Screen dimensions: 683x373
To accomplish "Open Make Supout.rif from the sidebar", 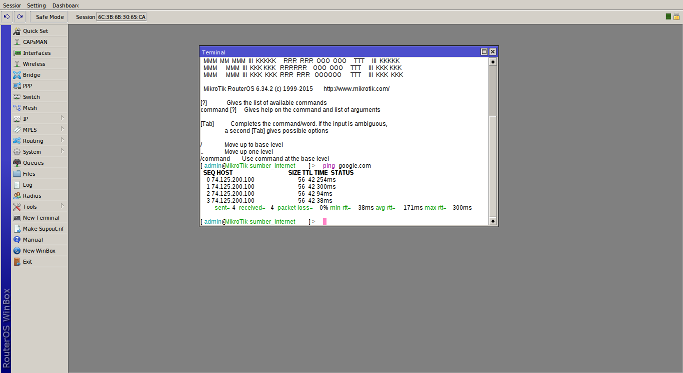I will (x=39, y=229).
